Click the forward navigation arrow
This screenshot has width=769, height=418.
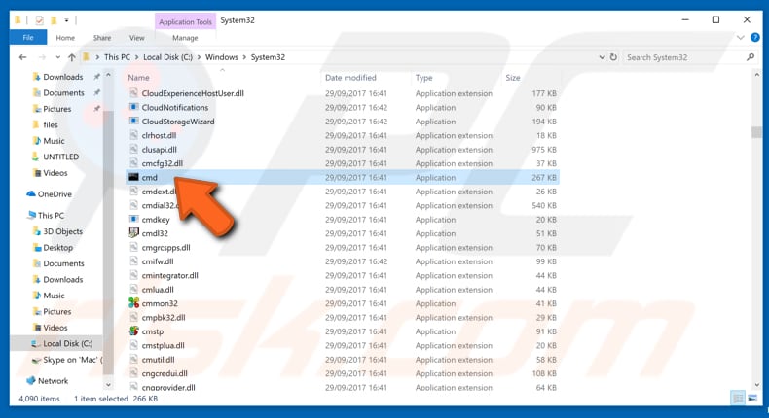click(42, 57)
